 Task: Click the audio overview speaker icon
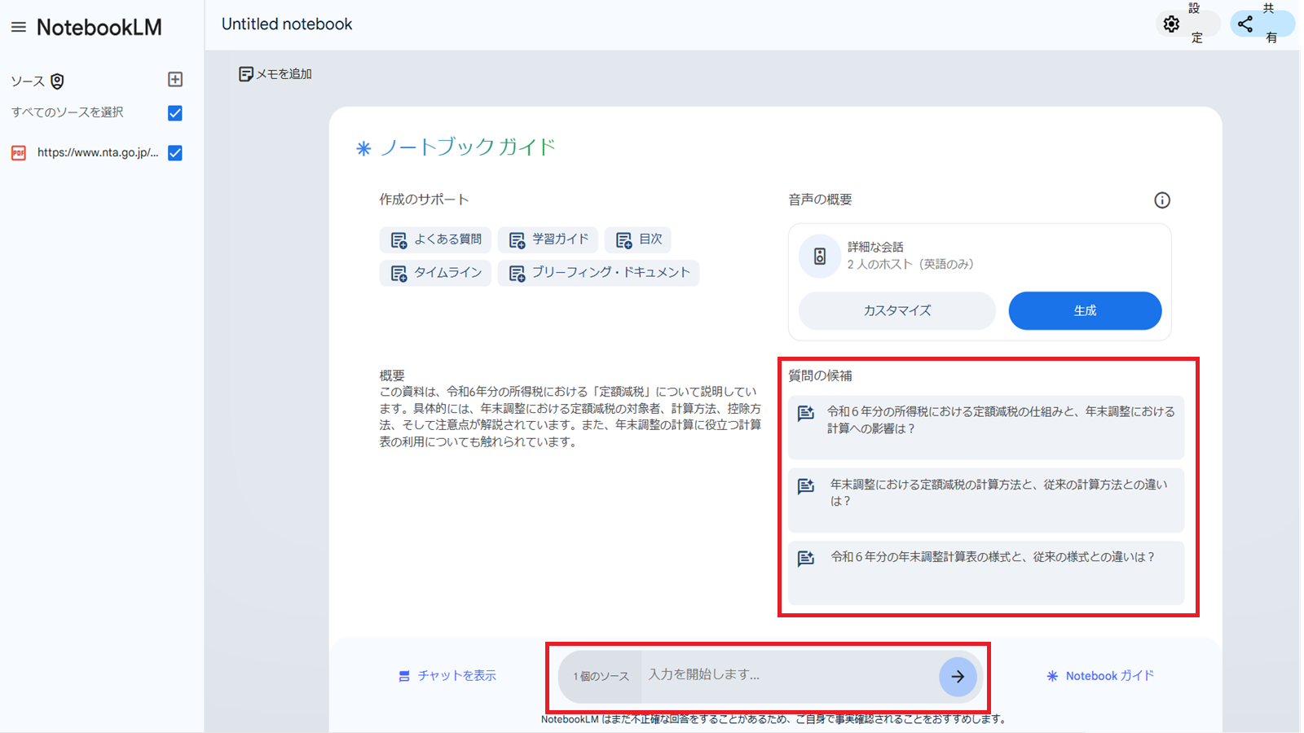(x=819, y=256)
